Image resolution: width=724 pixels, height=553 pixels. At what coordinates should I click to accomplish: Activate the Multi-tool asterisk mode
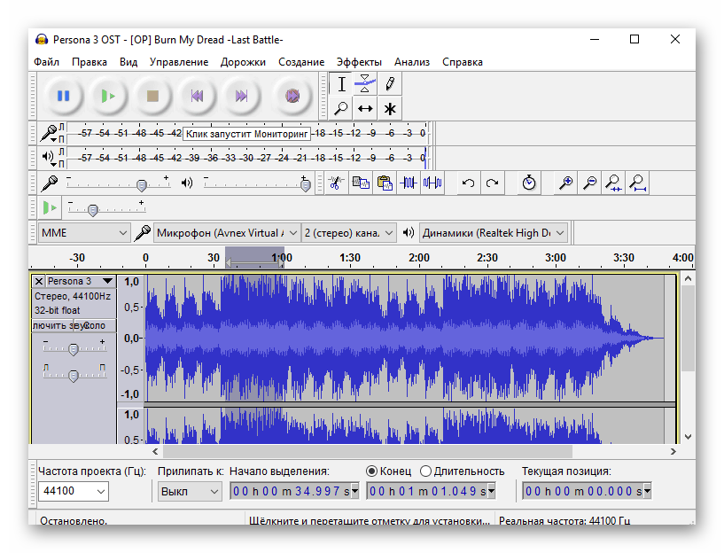[389, 108]
